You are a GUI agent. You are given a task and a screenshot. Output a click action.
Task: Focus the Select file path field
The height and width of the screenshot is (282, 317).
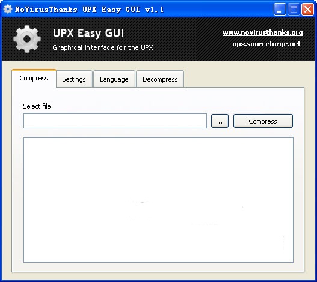[115, 121]
